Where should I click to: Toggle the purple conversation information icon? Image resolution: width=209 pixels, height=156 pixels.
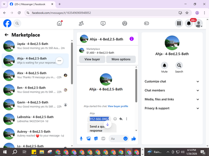pos(132,39)
